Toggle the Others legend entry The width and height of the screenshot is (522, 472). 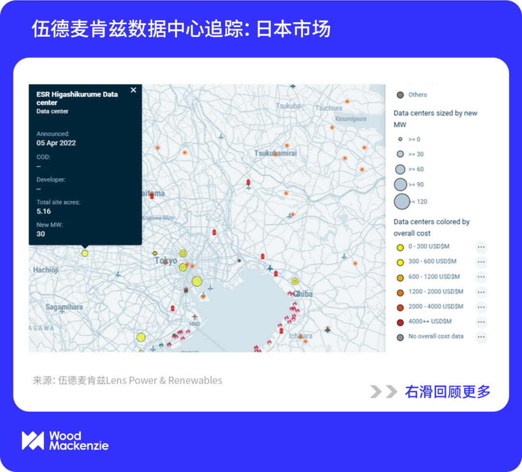point(400,95)
